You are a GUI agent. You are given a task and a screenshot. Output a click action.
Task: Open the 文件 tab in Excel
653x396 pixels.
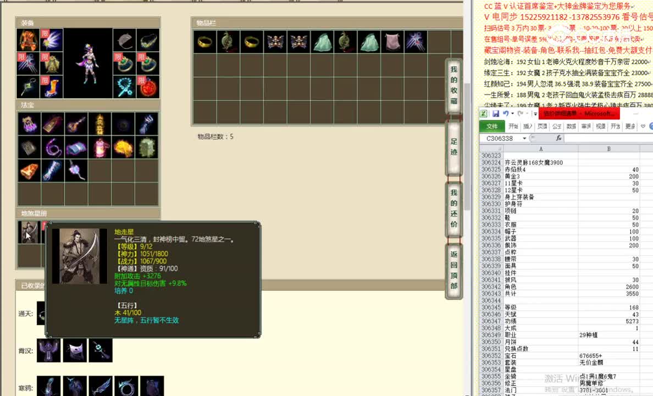coord(492,127)
